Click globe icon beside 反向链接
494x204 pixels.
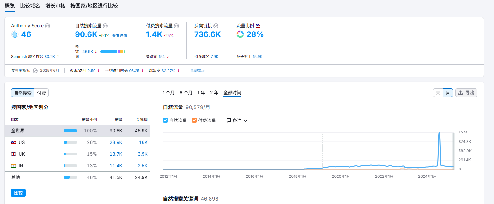(216, 26)
